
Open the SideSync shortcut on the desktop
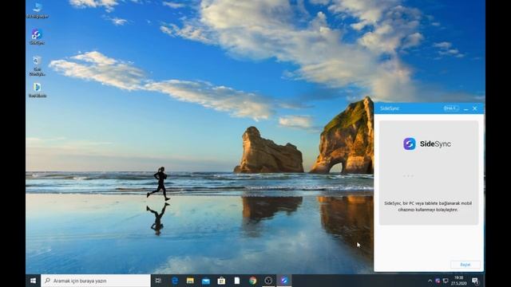pyautogui.click(x=38, y=37)
